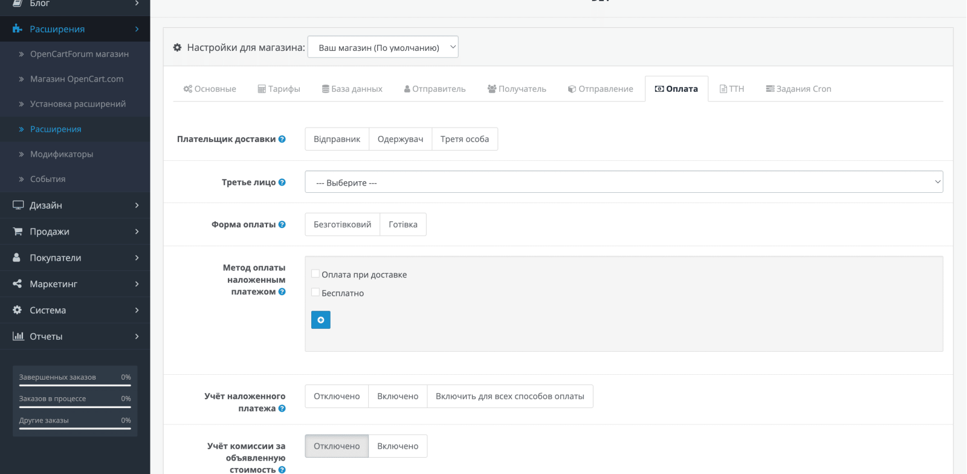This screenshot has height=474, width=967.
Task: Click the shopping cart icon beside Продажи
Action: click(18, 232)
